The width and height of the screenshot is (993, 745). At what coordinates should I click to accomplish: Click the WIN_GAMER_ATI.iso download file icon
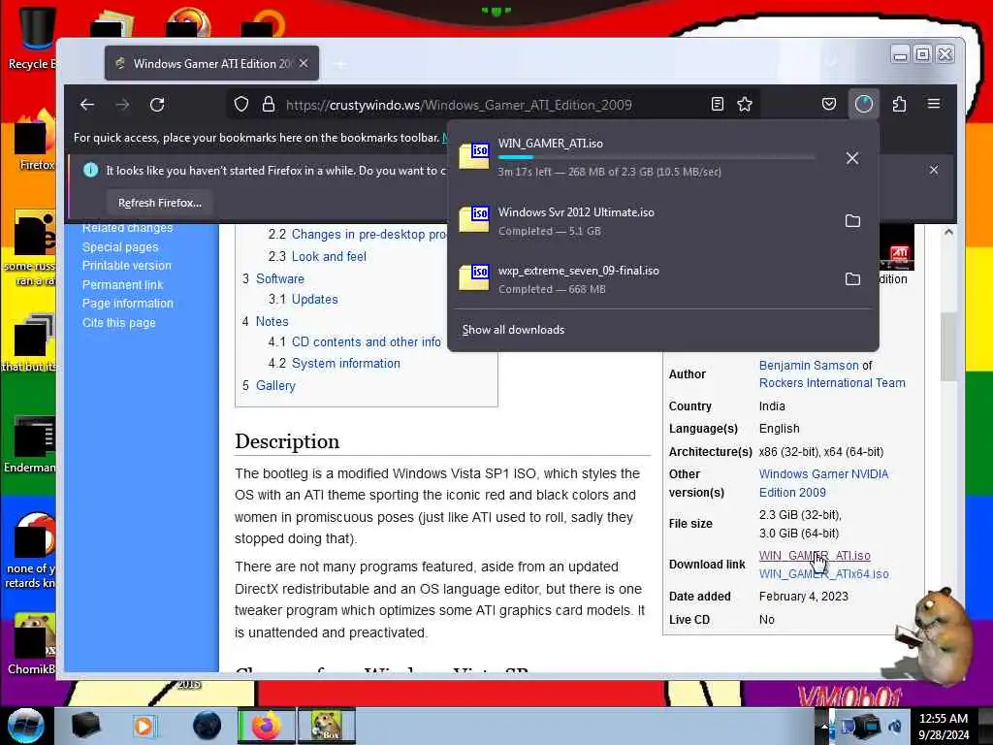coord(474,156)
